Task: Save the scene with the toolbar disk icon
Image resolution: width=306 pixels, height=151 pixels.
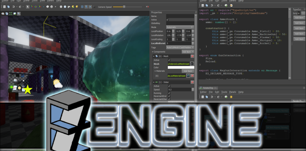Action: [x=4, y=7]
